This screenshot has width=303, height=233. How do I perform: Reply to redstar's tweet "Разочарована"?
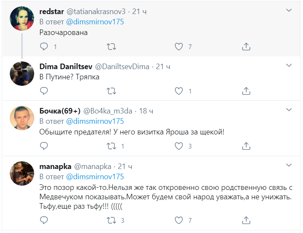coord(44,46)
